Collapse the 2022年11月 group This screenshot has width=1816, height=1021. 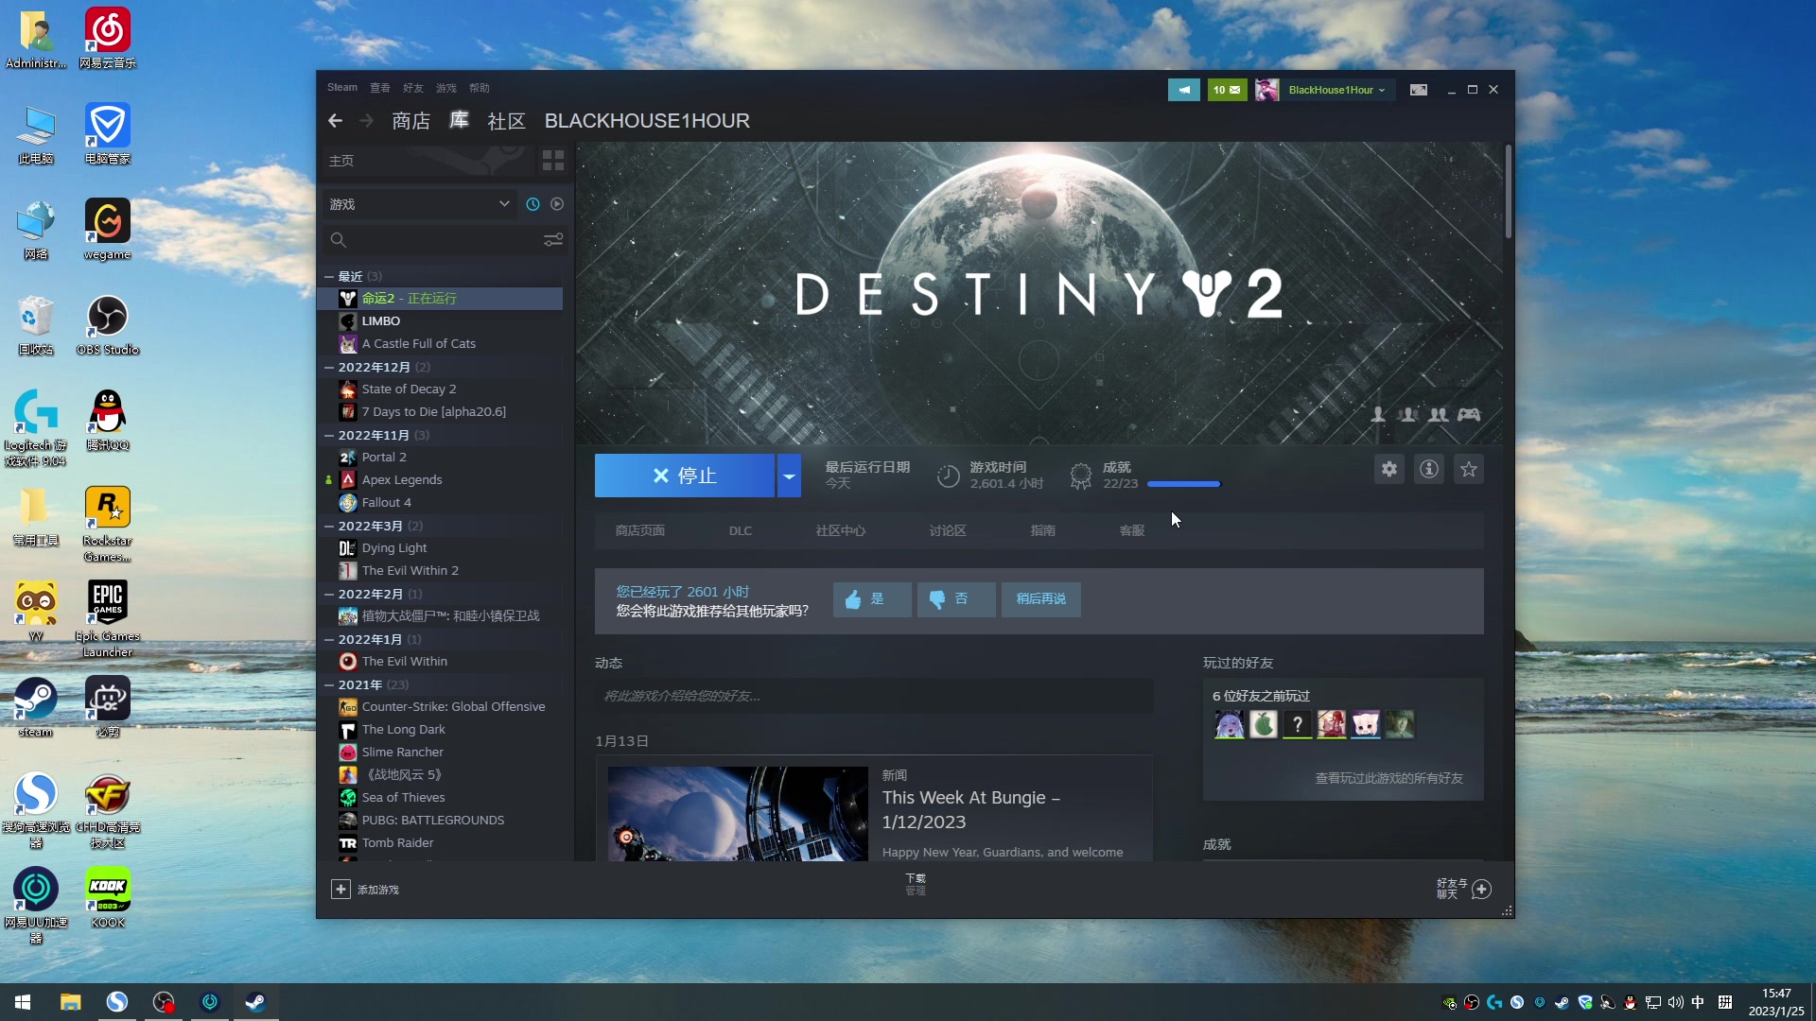329,436
